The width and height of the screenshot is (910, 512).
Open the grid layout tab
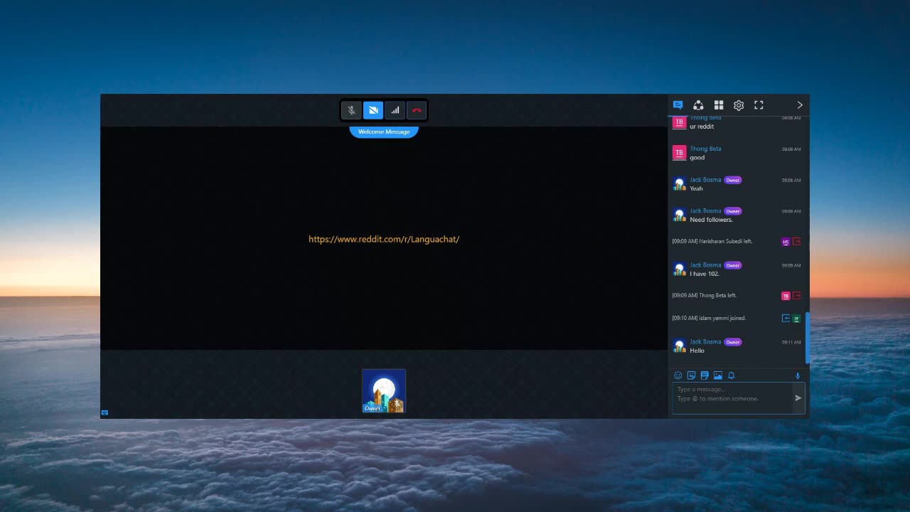tap(719, 105)
